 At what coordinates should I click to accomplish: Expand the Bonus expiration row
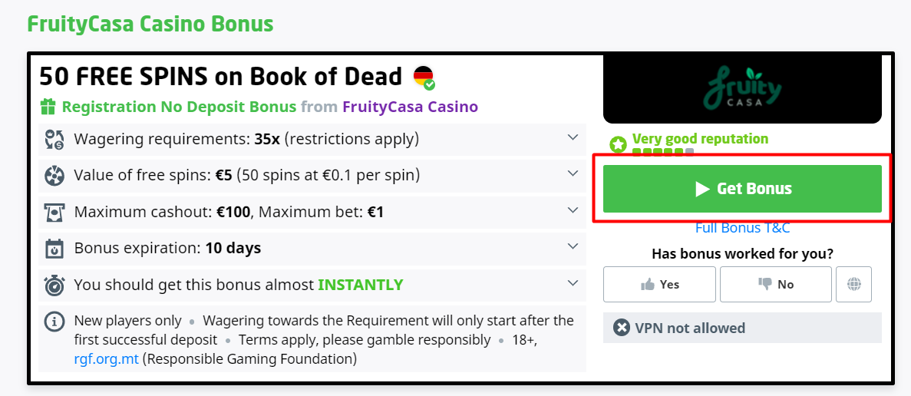tap(573, 246)
